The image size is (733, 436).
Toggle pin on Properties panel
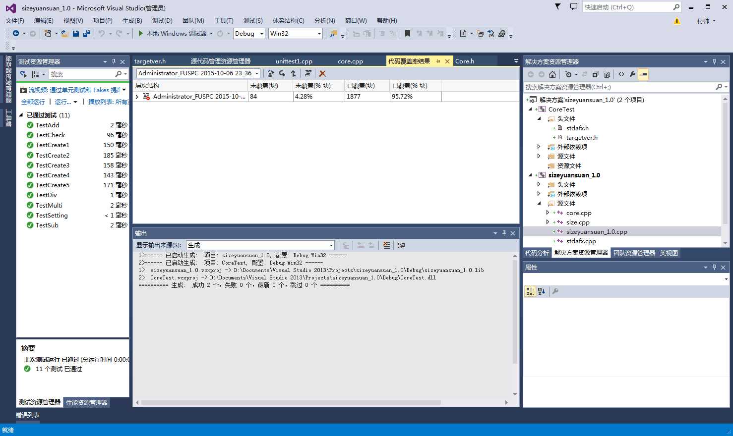714,267
